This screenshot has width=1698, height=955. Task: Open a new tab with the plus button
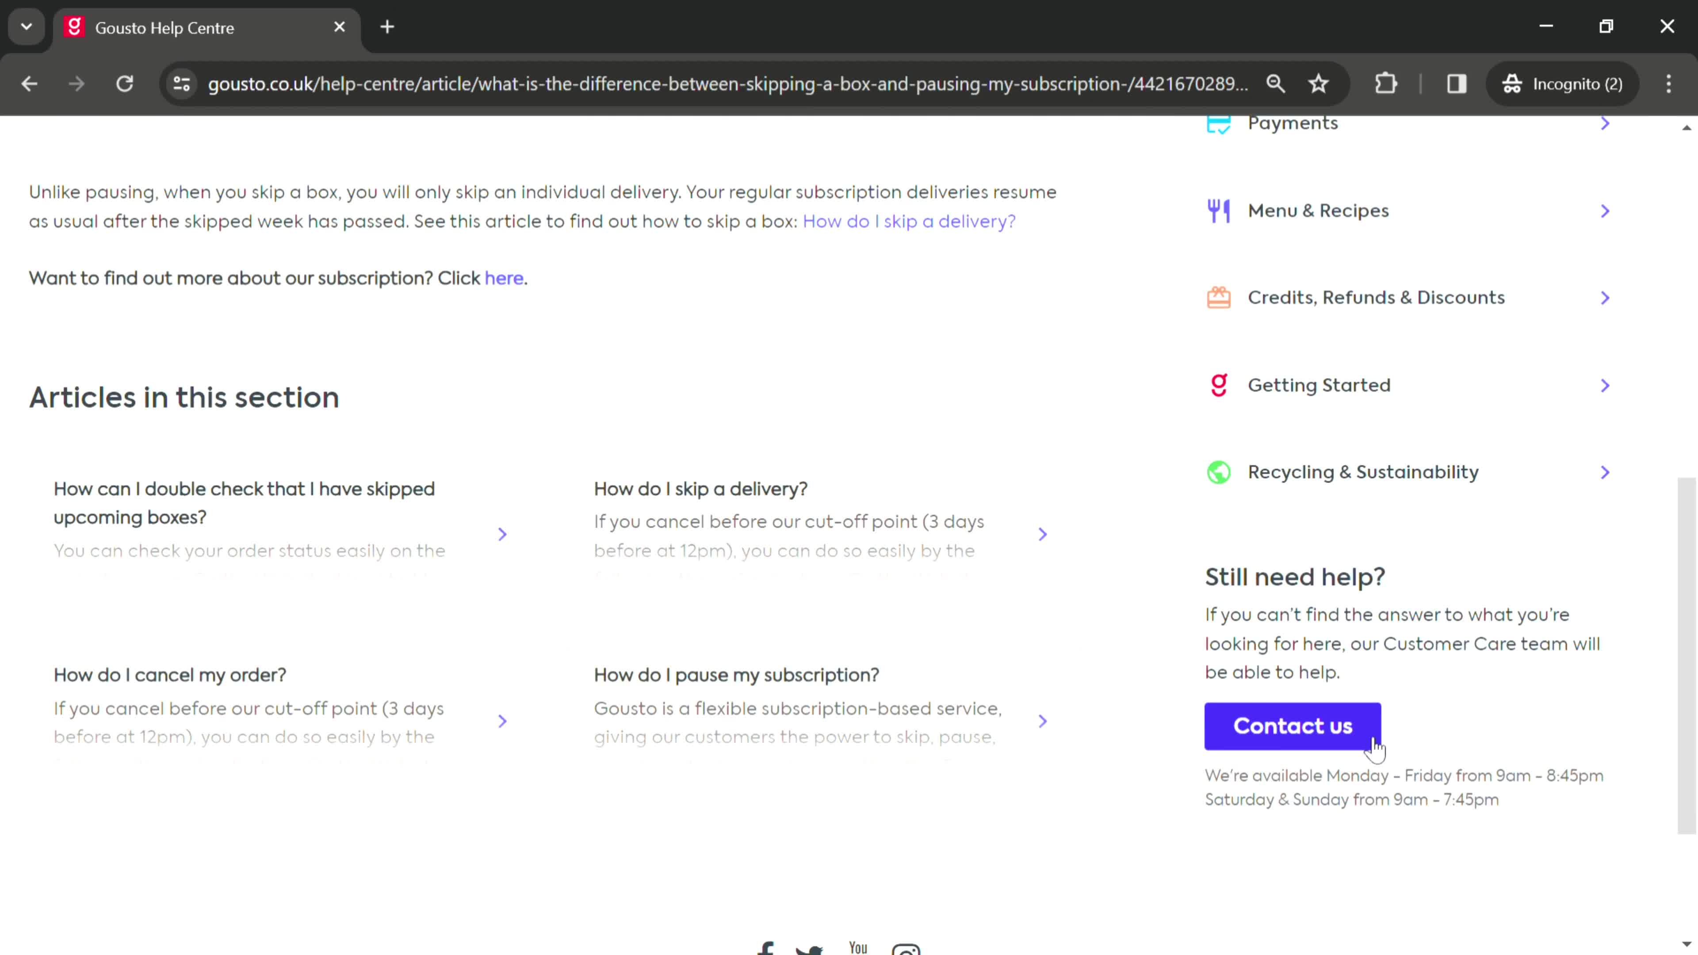[x=388, y=27]
